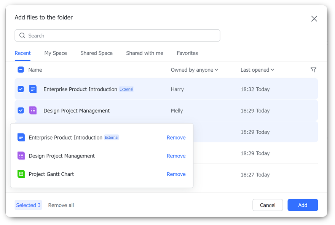Click the blue doc icon in file list row
The height and width of the screenshot is (225, 335).
coord(33,89)
